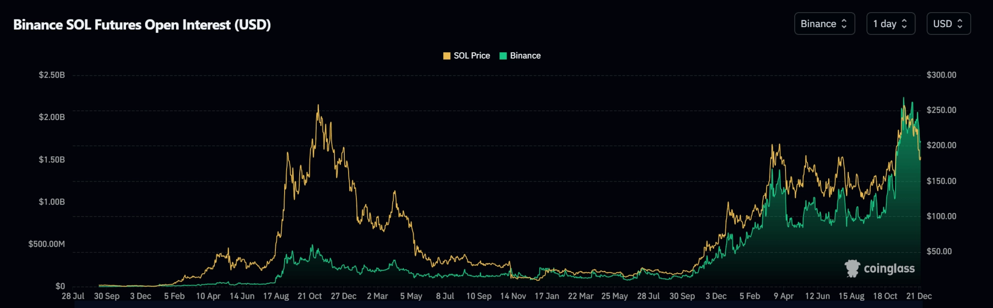Click the 3 Dec label near 30 Sep
The height and width of the screenshot is (308, 993).
[x=141, y=296]
